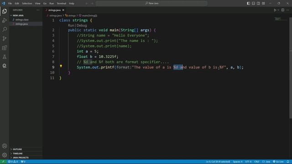Open the Run menu
Viewport: 292px width, 164px height.
tap(52, 3)
